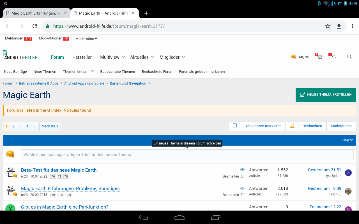This screenshot has width=359, height=224.
Task: Expand the Themen finden menu arrow
Action: 93,71
